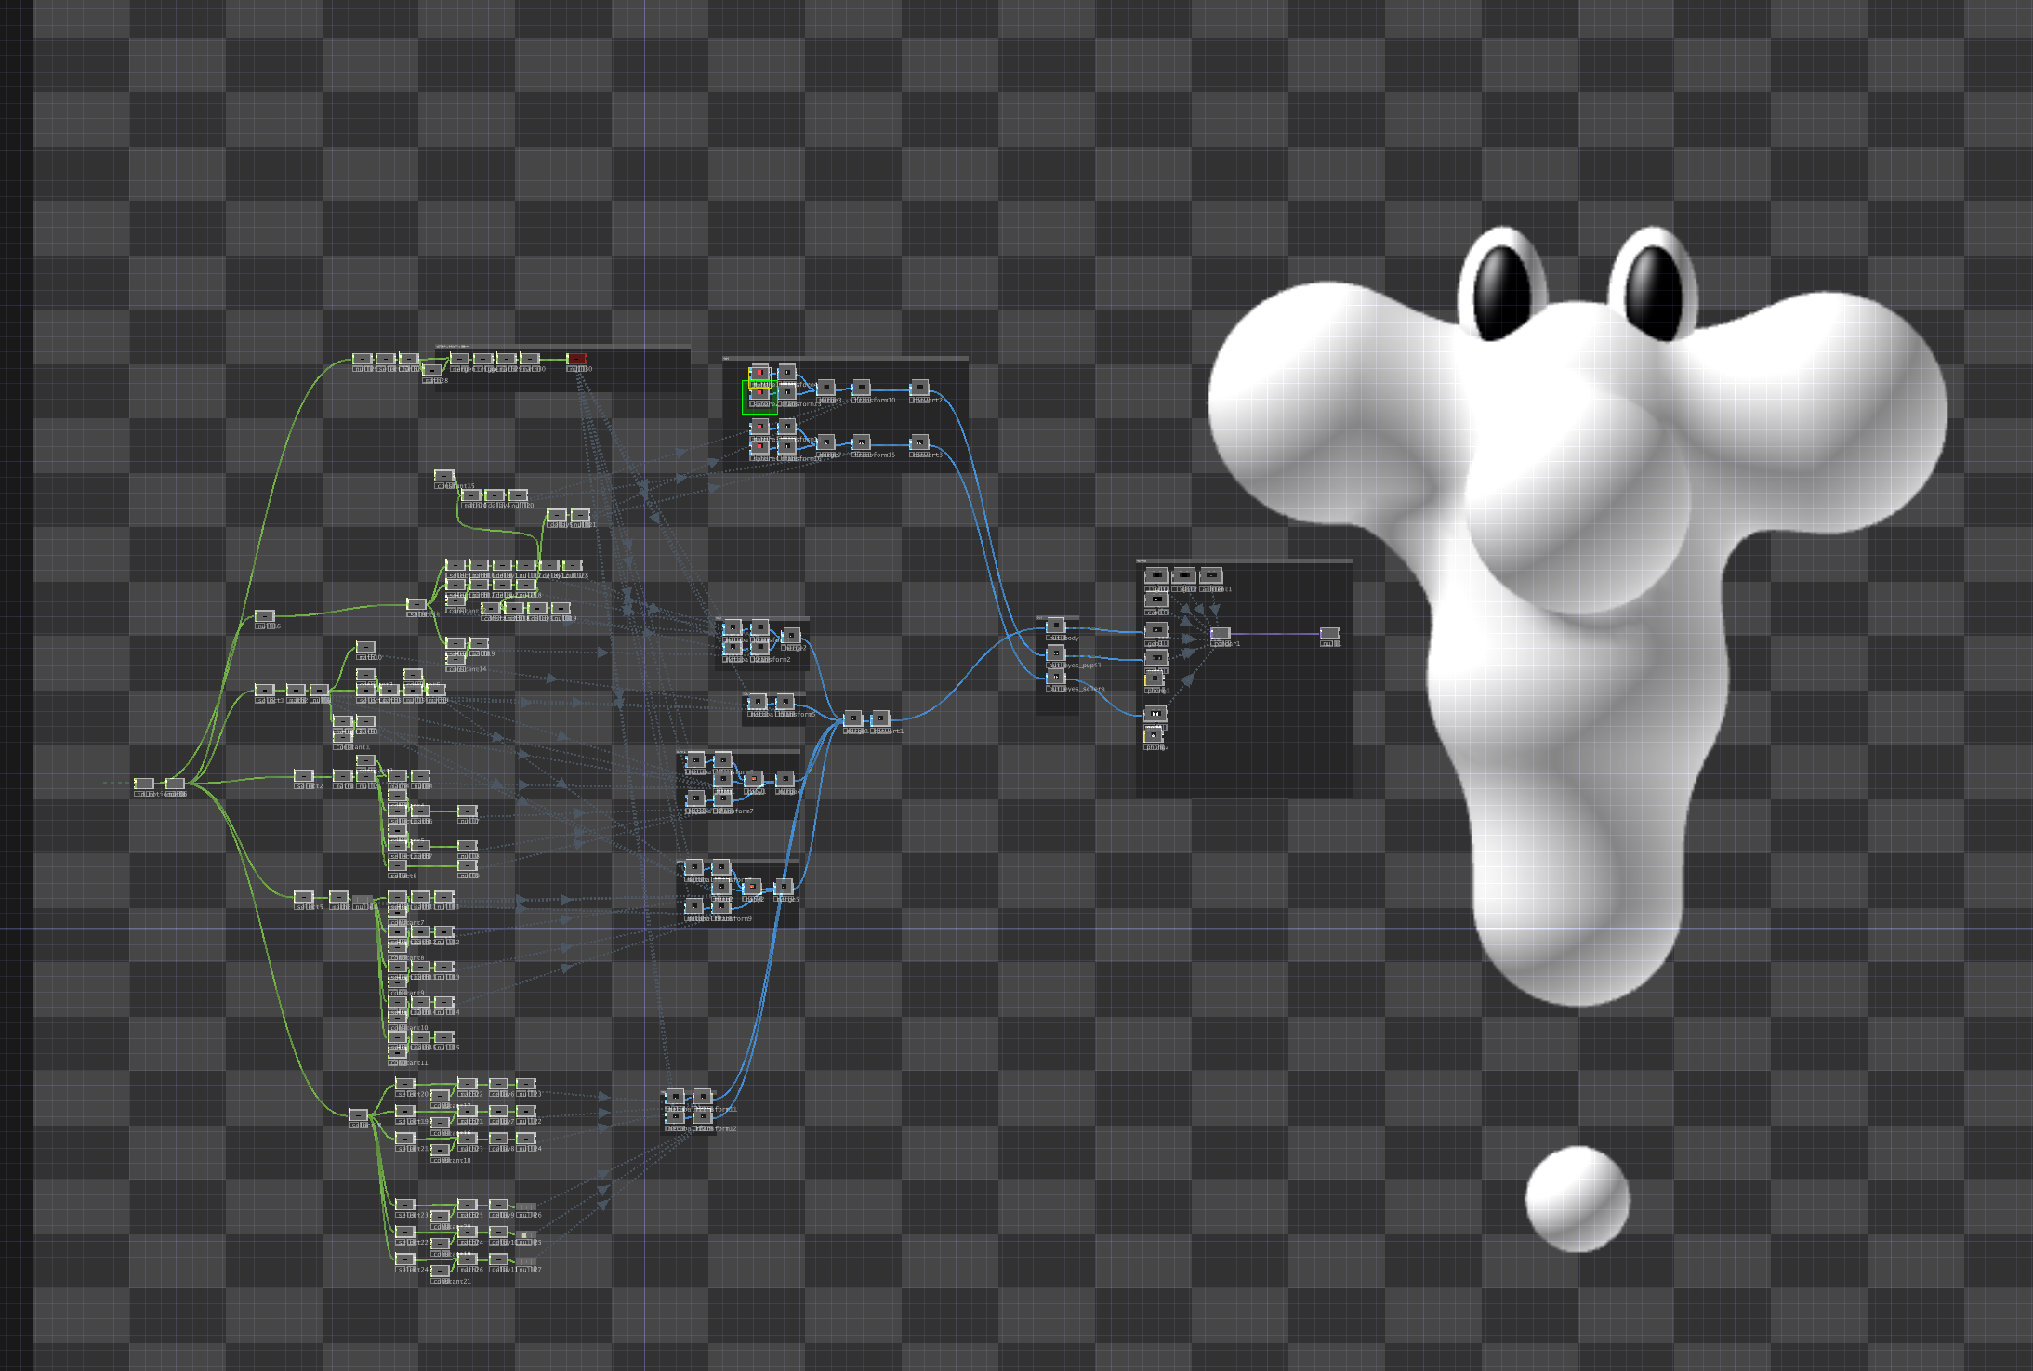The image size is (2033, 1371).
Task: Click the render1 node
Action: pos(1221,633)
